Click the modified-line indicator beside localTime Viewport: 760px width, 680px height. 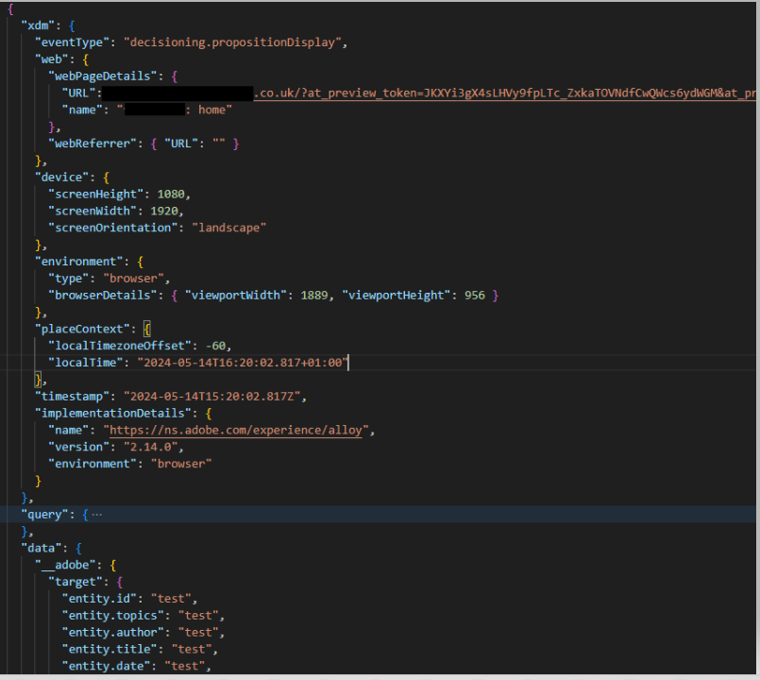coord(8,362)
